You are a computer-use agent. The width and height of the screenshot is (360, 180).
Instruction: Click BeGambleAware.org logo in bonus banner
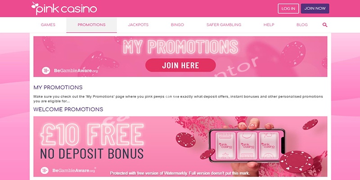coord(74,171)
